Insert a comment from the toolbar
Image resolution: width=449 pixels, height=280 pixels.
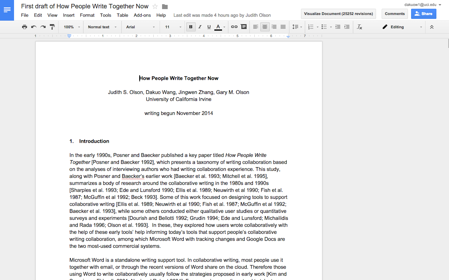[244, 27]
